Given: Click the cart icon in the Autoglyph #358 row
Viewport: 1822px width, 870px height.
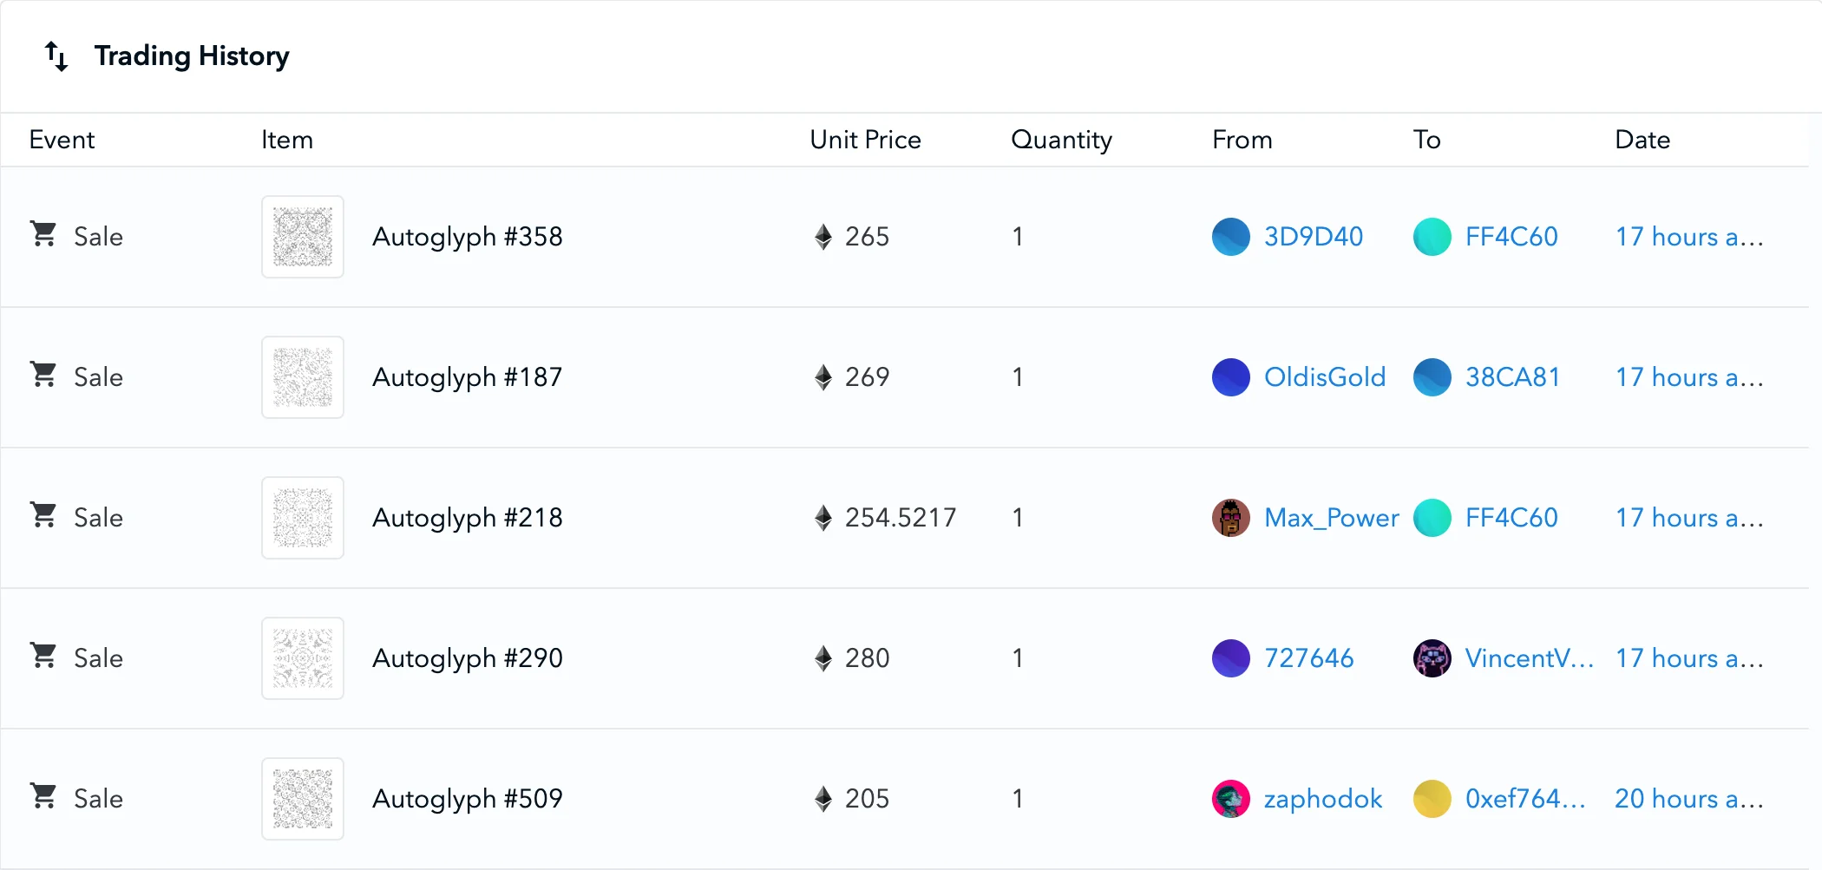Looking at the screenshot, I should pyautogui.click(x=43, y=234).
